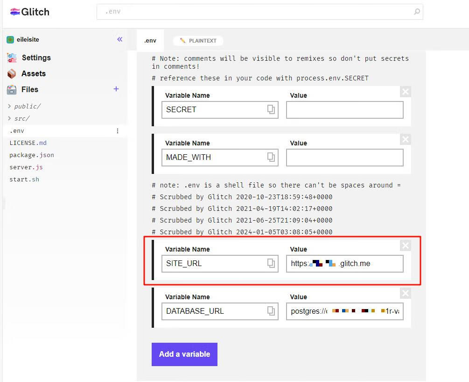
Task: Copy the SITE_URL variable name
Action: (271, 263)
